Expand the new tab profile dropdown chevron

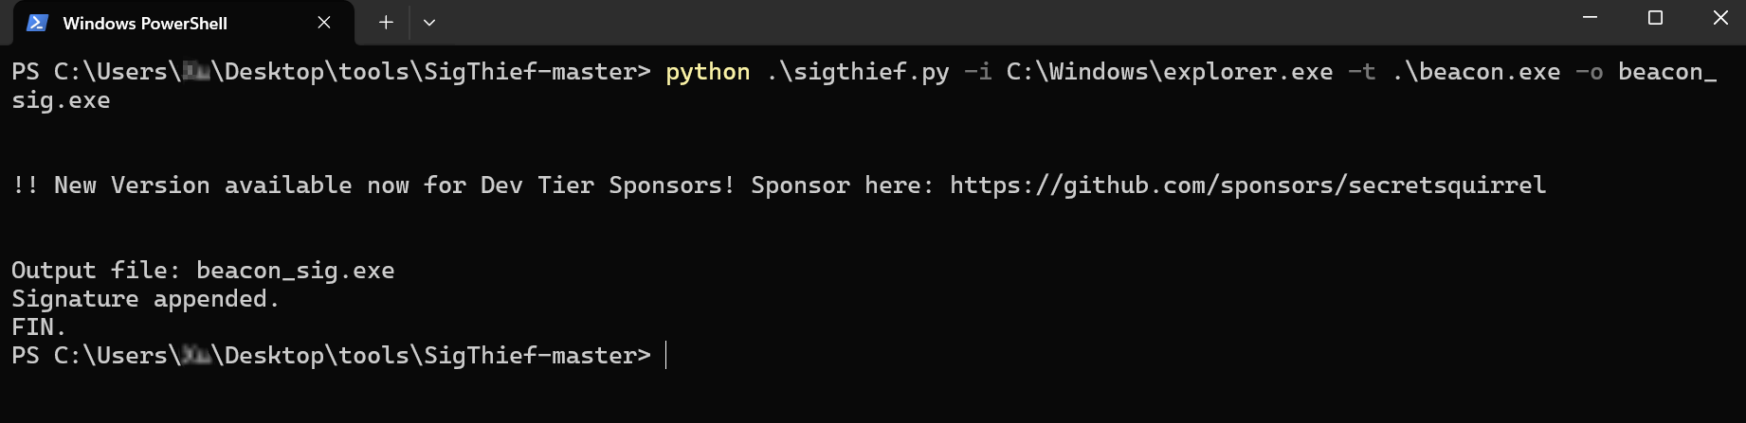tap(429, 23)
